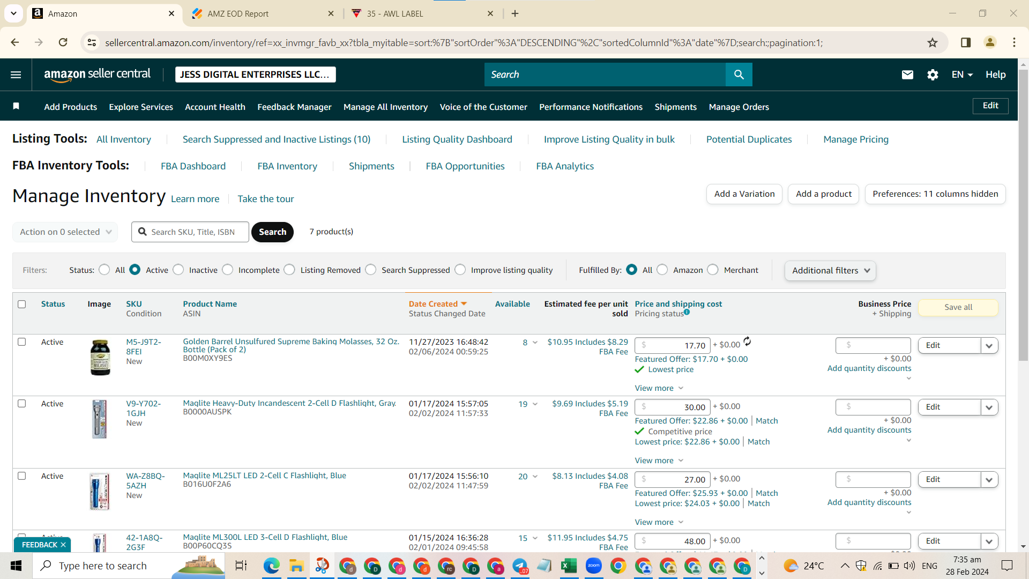Click the Molasses price field showing 17.70

672,345
